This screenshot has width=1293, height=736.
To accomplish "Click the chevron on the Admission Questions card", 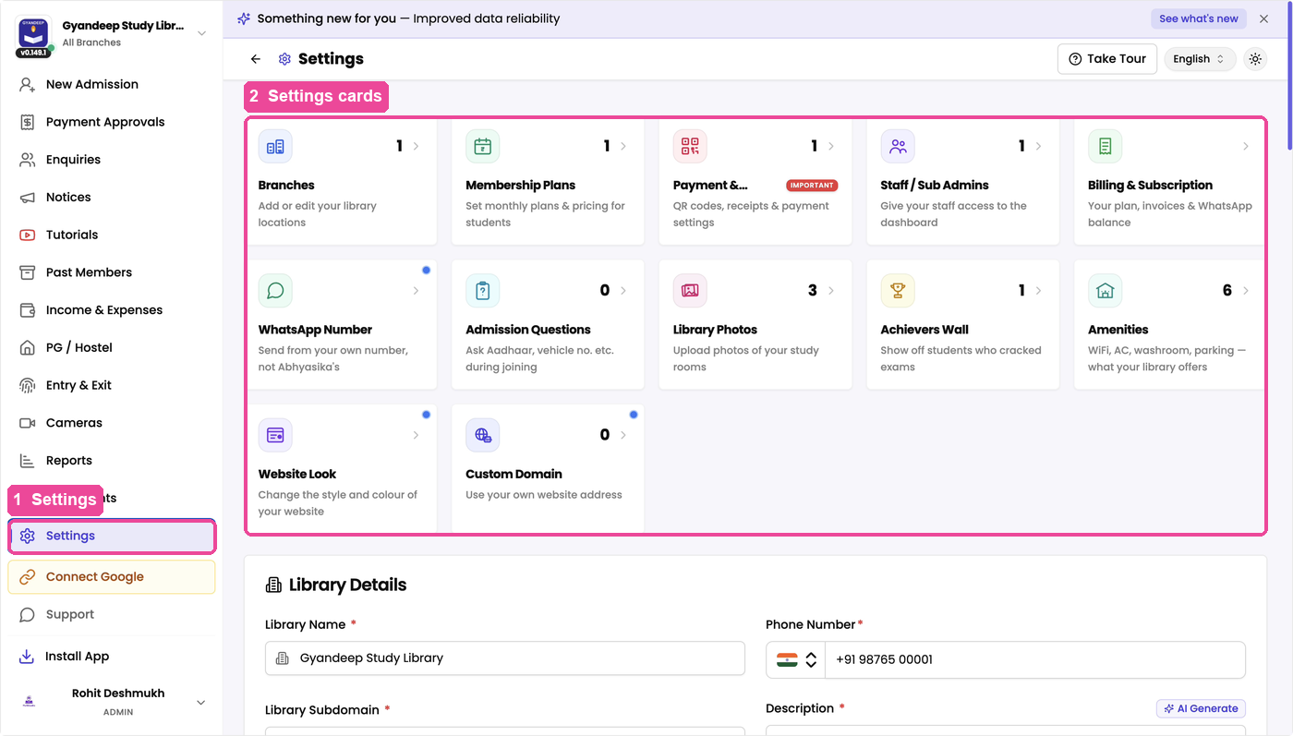I will (x=623, y=290).
